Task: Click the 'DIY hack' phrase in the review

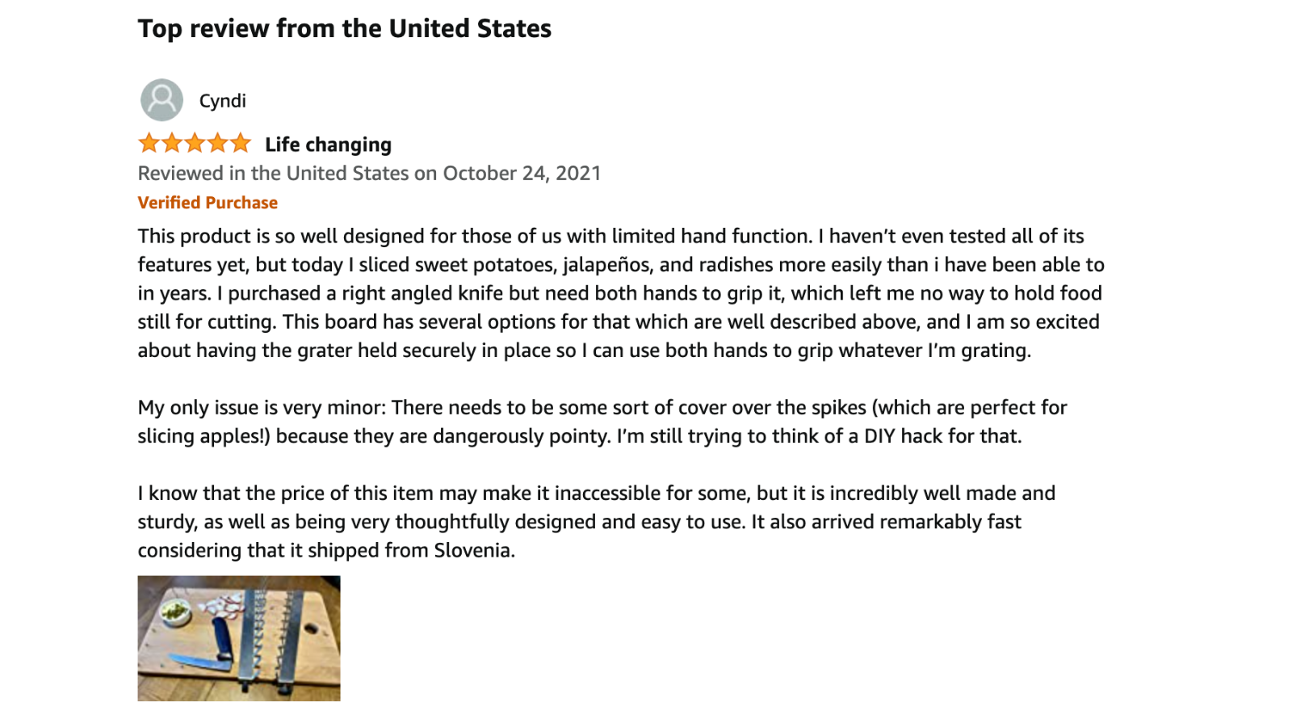Action: [x=903, y=436]
